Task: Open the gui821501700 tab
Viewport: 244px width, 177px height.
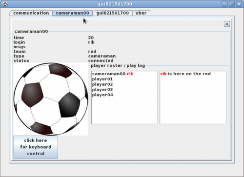Action: pyautogui.click(x=113, y=13)
